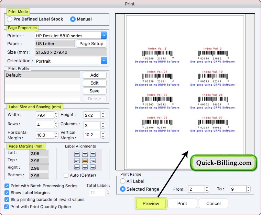Select bottom-left label alignment icon
The width and height of the screenshot is (261, 215).
(x=77, y=167)
